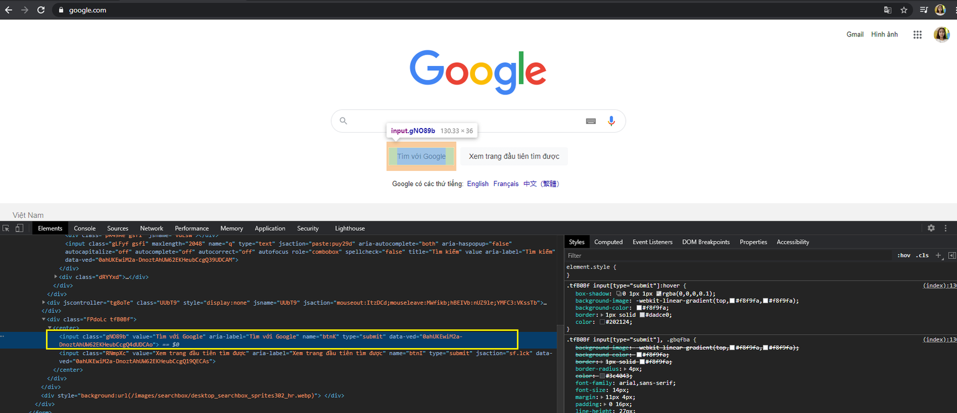Open the Application tab
This screenshot has height=413, width=957.
pyautogui.click(x=270, y=228)
